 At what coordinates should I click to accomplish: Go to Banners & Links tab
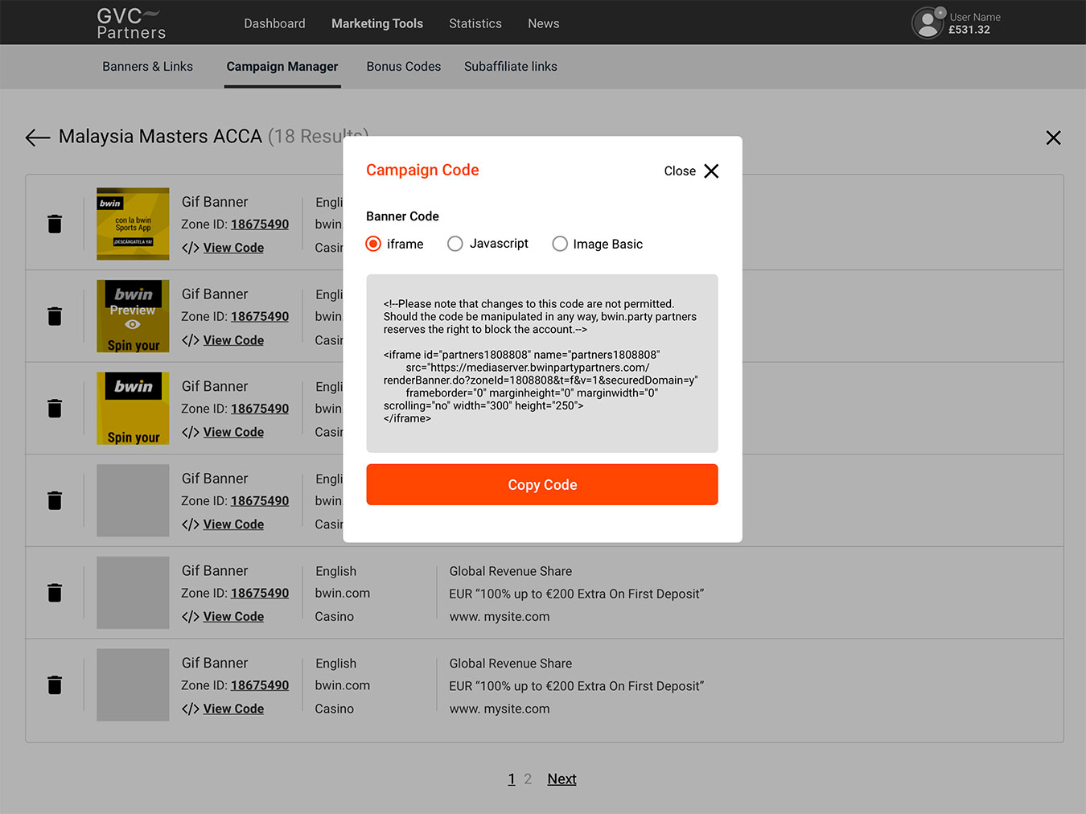(x=147, y=67)
